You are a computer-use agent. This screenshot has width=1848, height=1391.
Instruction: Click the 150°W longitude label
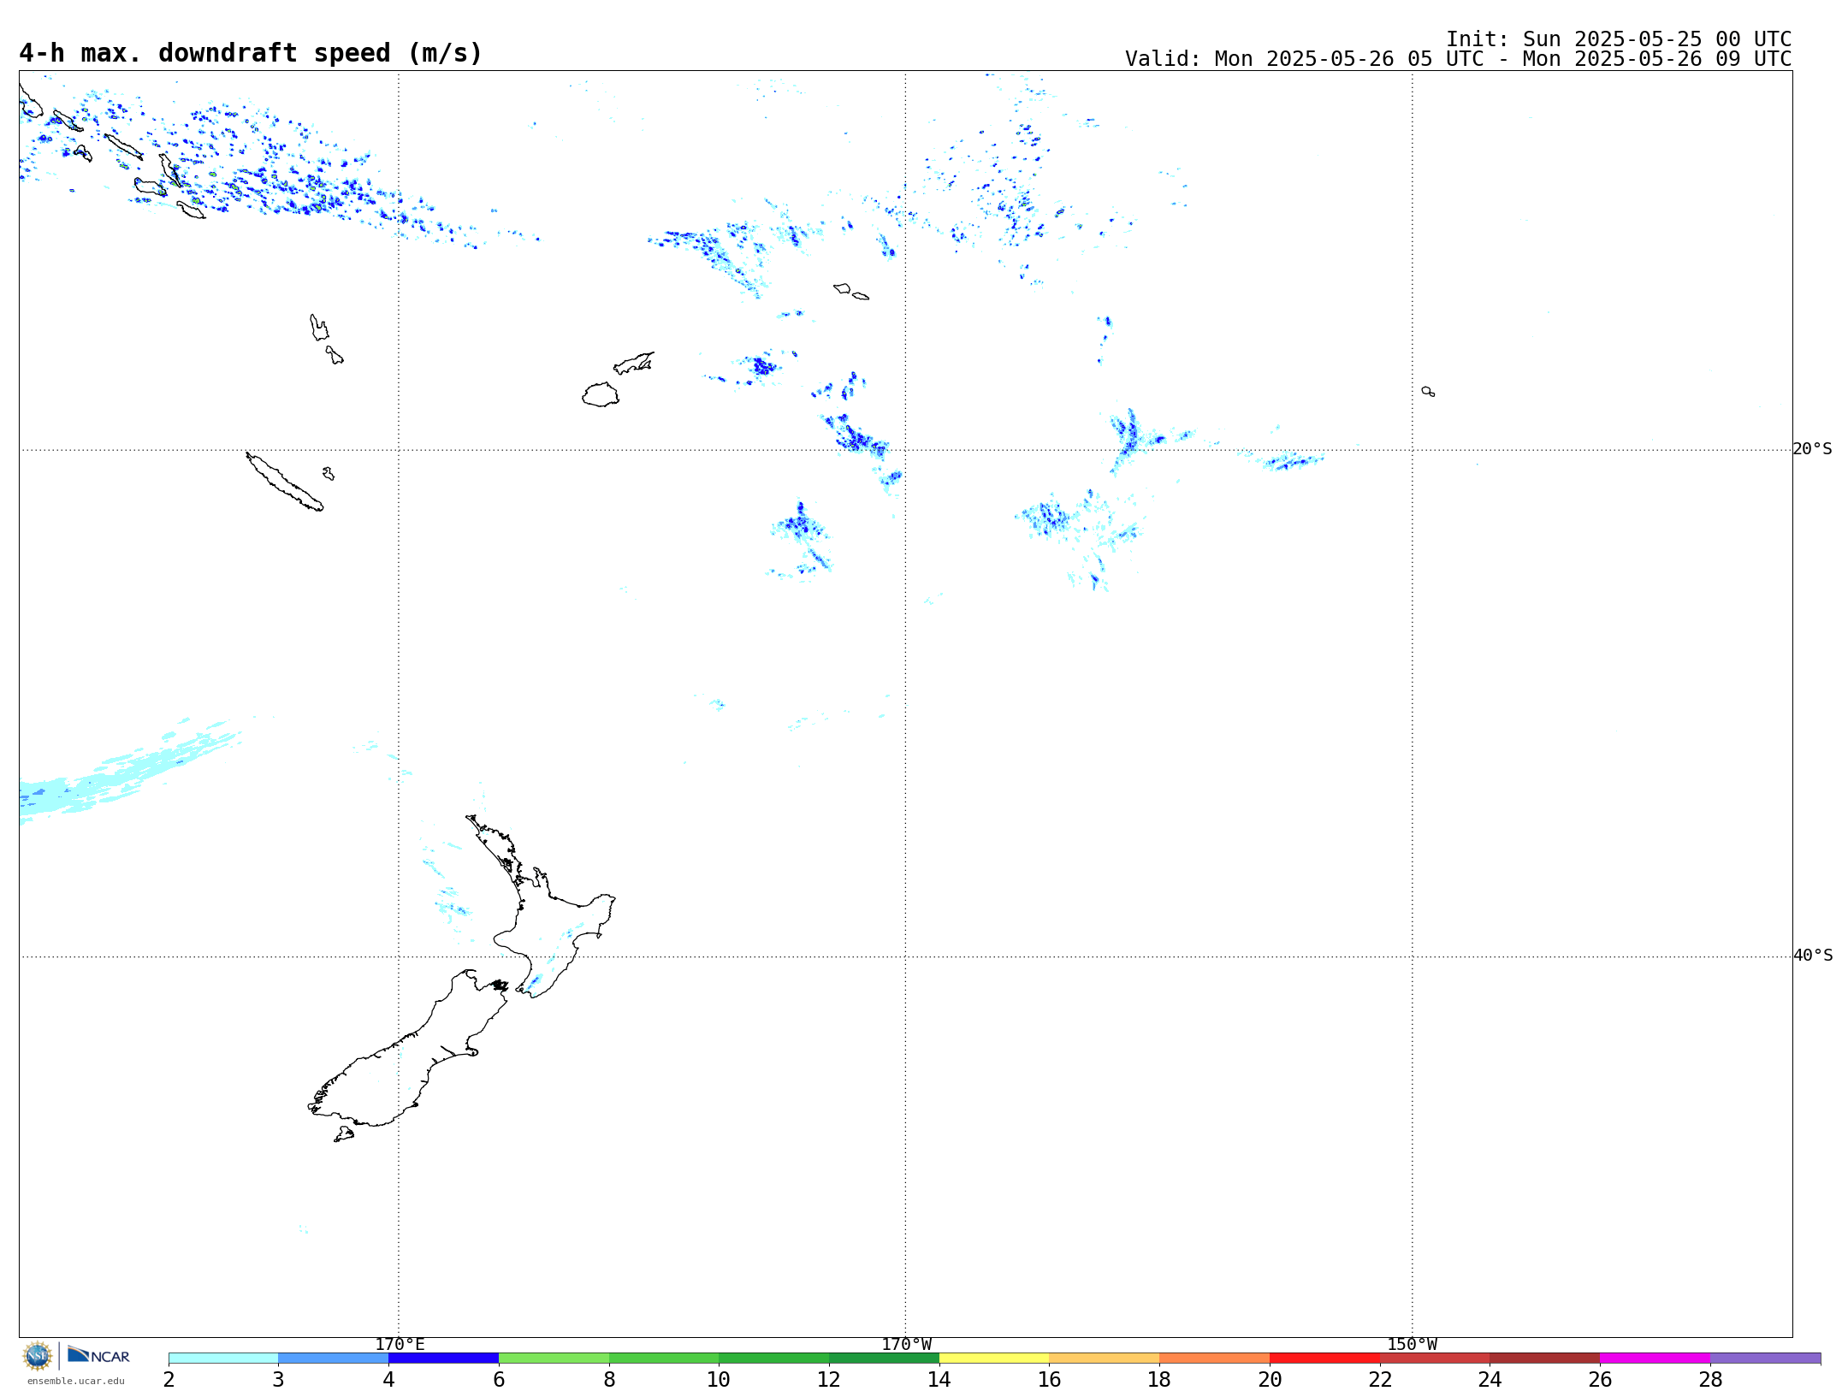click(x=1412, y=1344)
